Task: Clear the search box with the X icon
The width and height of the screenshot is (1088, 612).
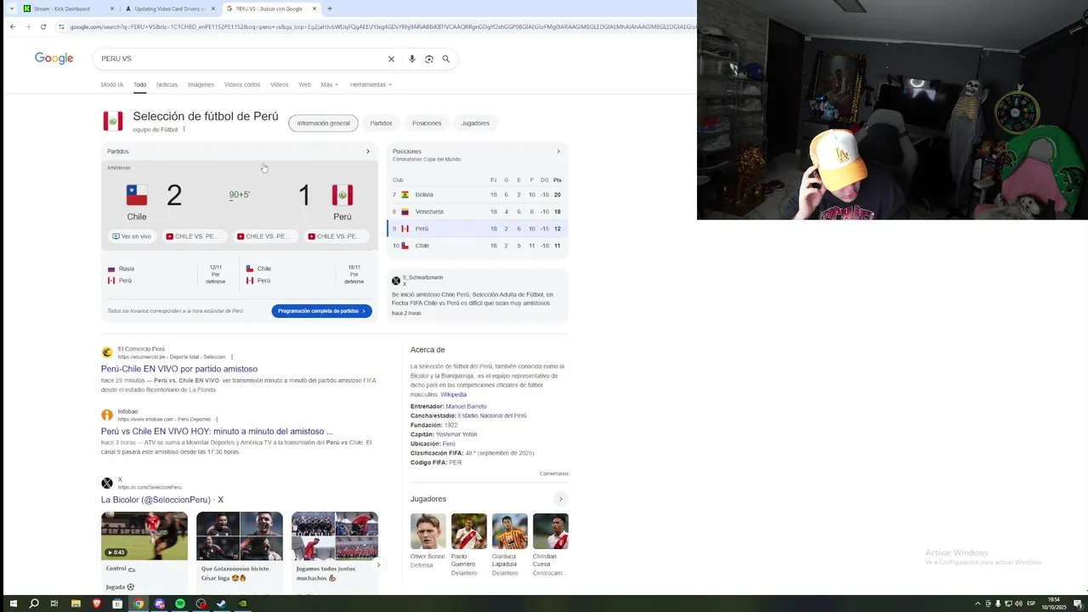Action: click(x=391, y=59)
